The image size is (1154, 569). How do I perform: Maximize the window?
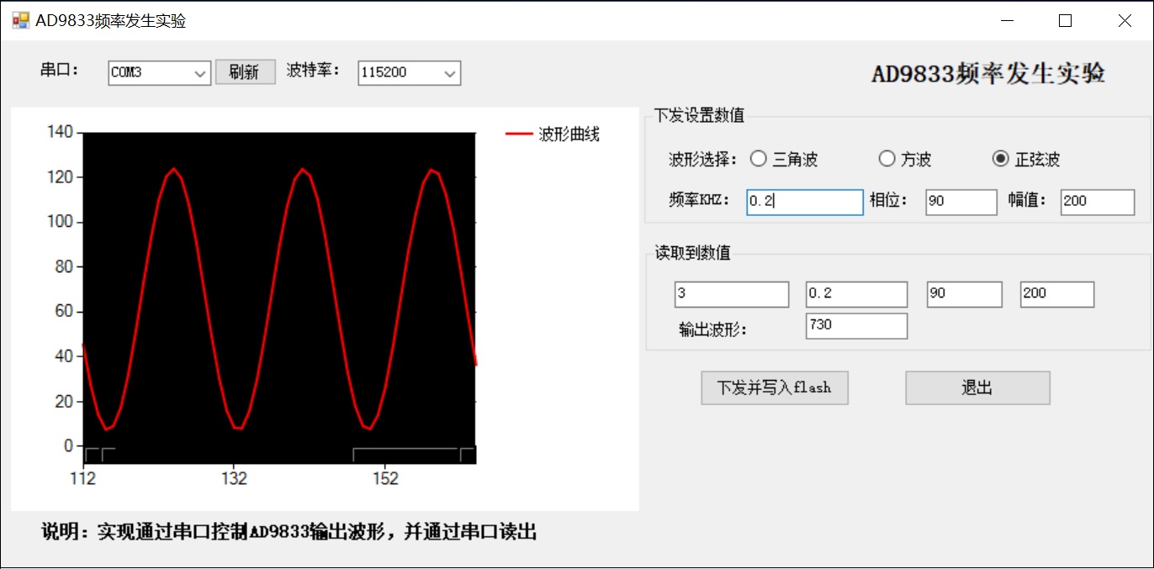point(1065,21)
